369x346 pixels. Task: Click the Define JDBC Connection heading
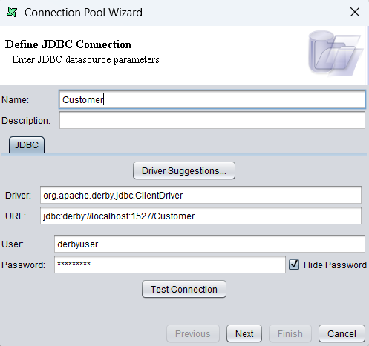point(68,44)
